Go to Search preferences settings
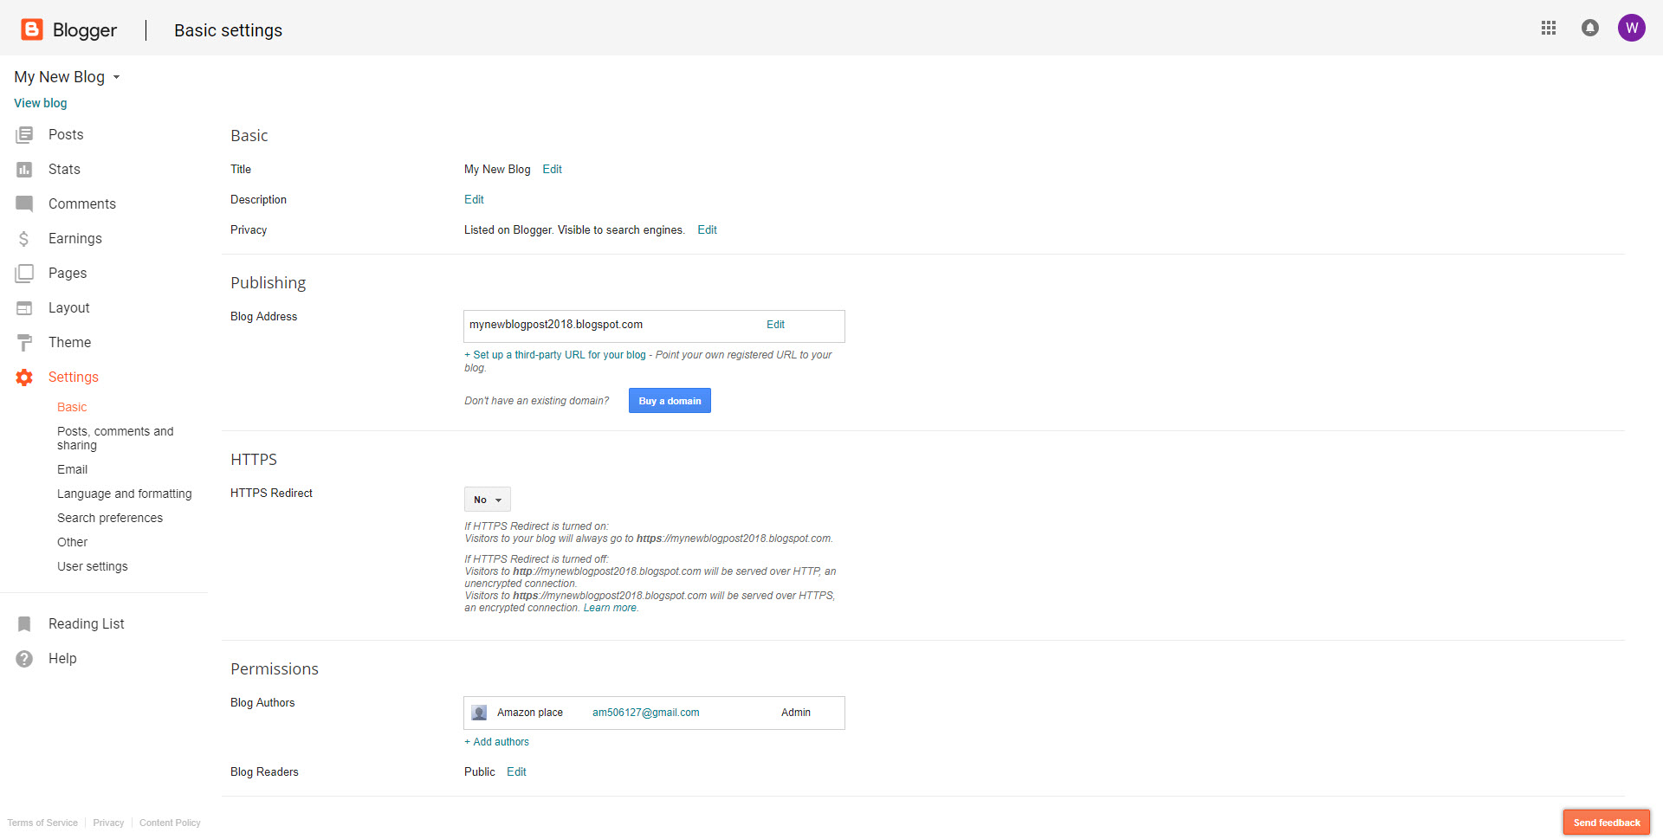The width and height of the screenshot is (1663, 839). 110,518
